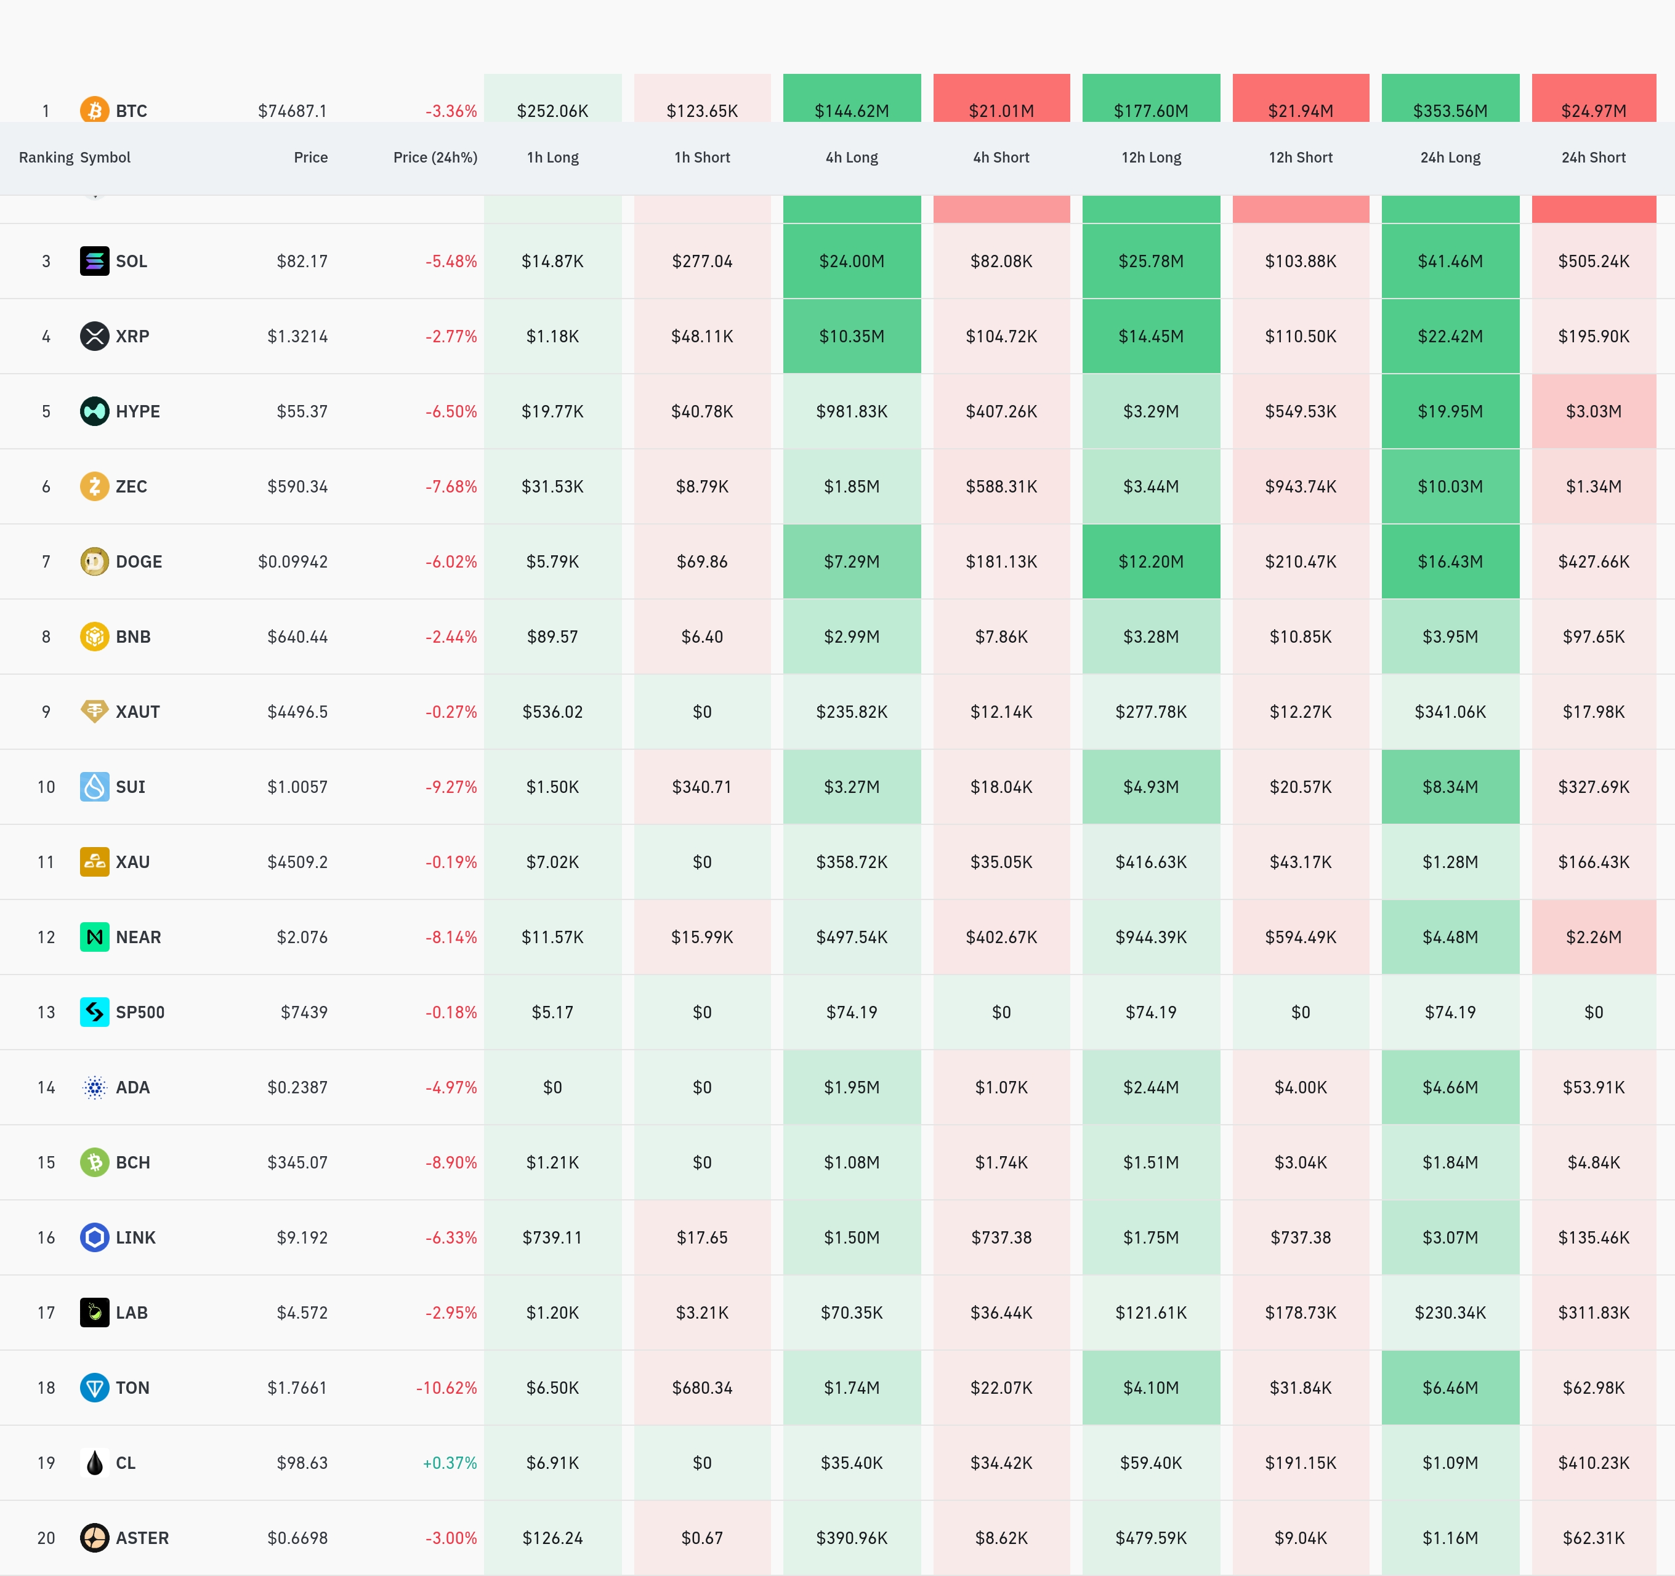Viewport: 1675px width, 1576px height.
Task: Click SOL 24h Short value $505.24K
Action: pos(1594,261)
